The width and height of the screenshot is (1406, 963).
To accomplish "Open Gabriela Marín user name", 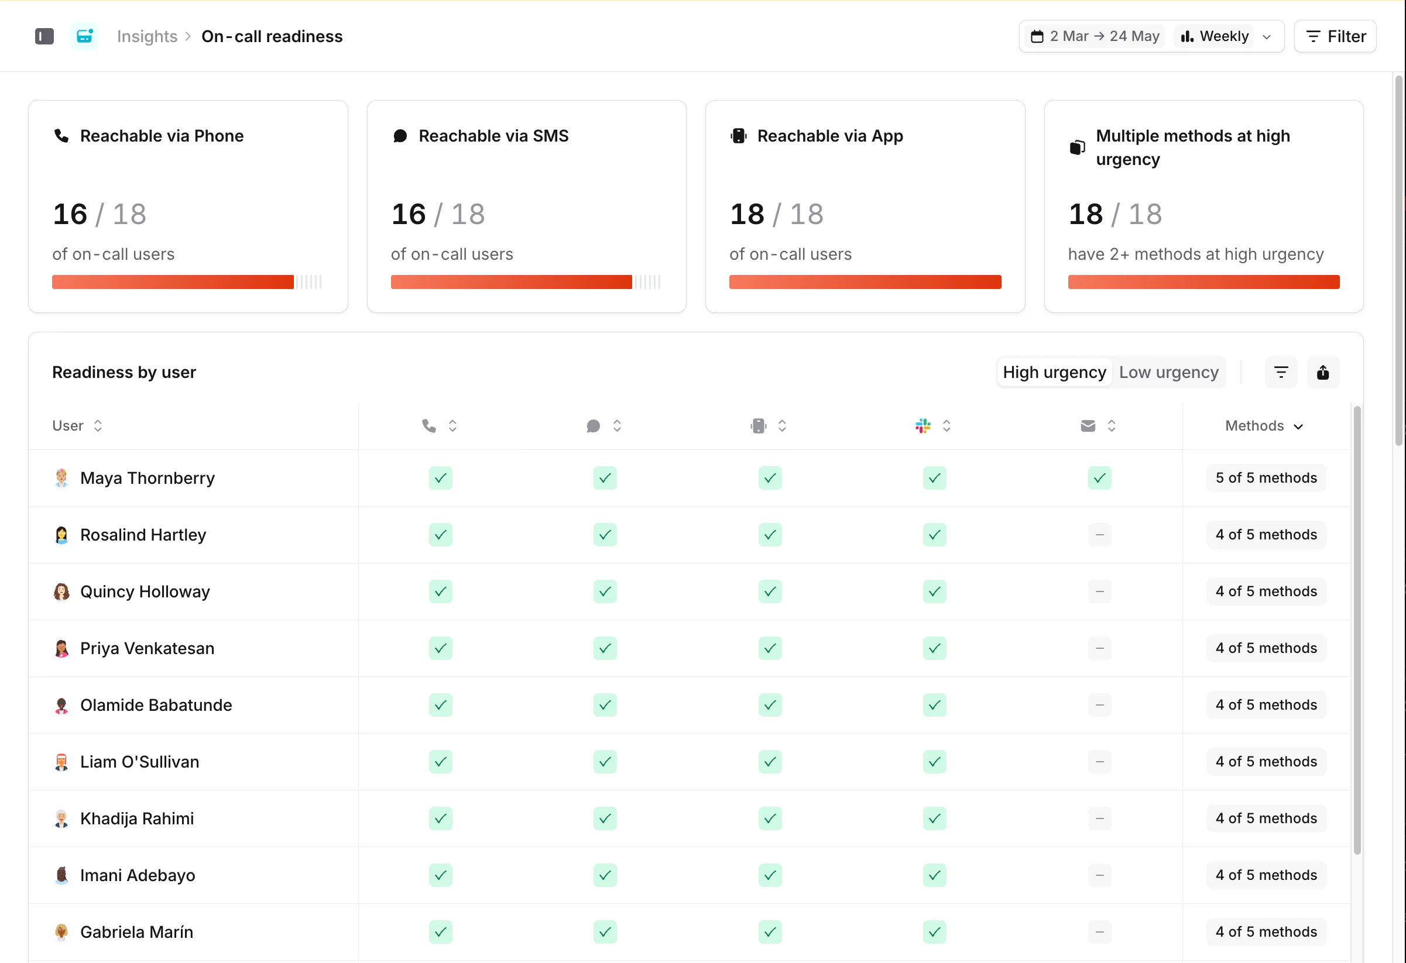I will [x=137, y=932].
